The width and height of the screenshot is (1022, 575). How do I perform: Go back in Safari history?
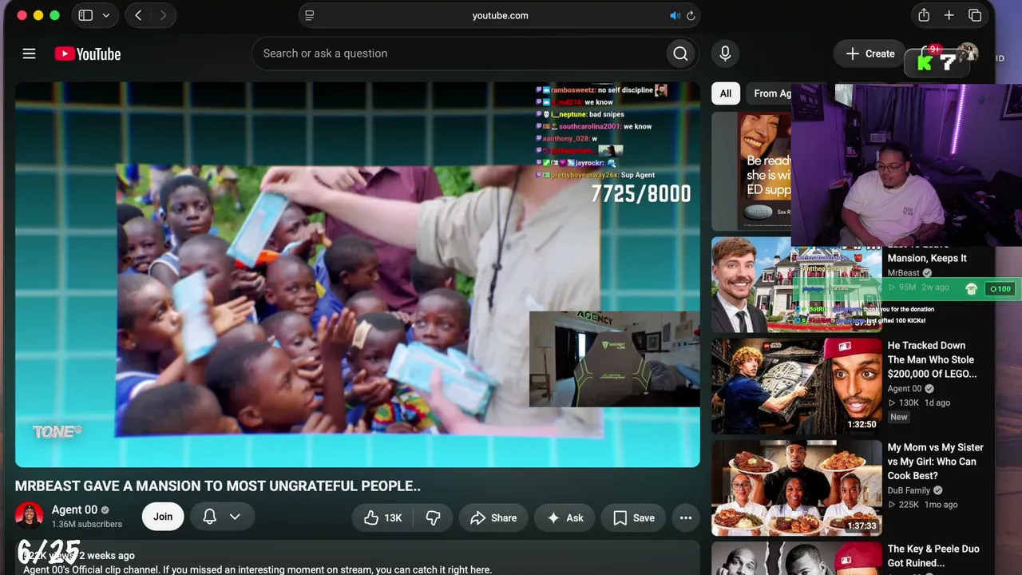(x=138, y=15)
